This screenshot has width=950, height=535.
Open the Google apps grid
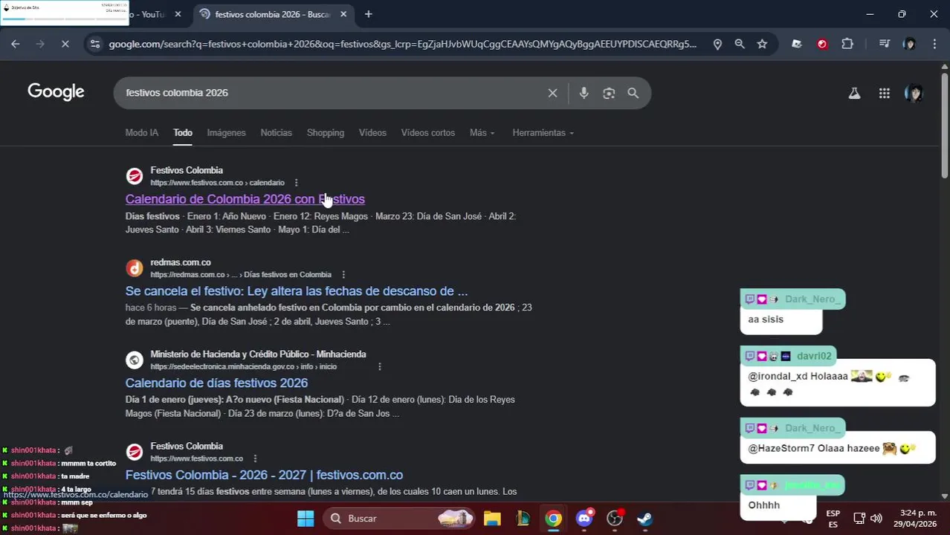pyautogui.click(x=884, y=93)
